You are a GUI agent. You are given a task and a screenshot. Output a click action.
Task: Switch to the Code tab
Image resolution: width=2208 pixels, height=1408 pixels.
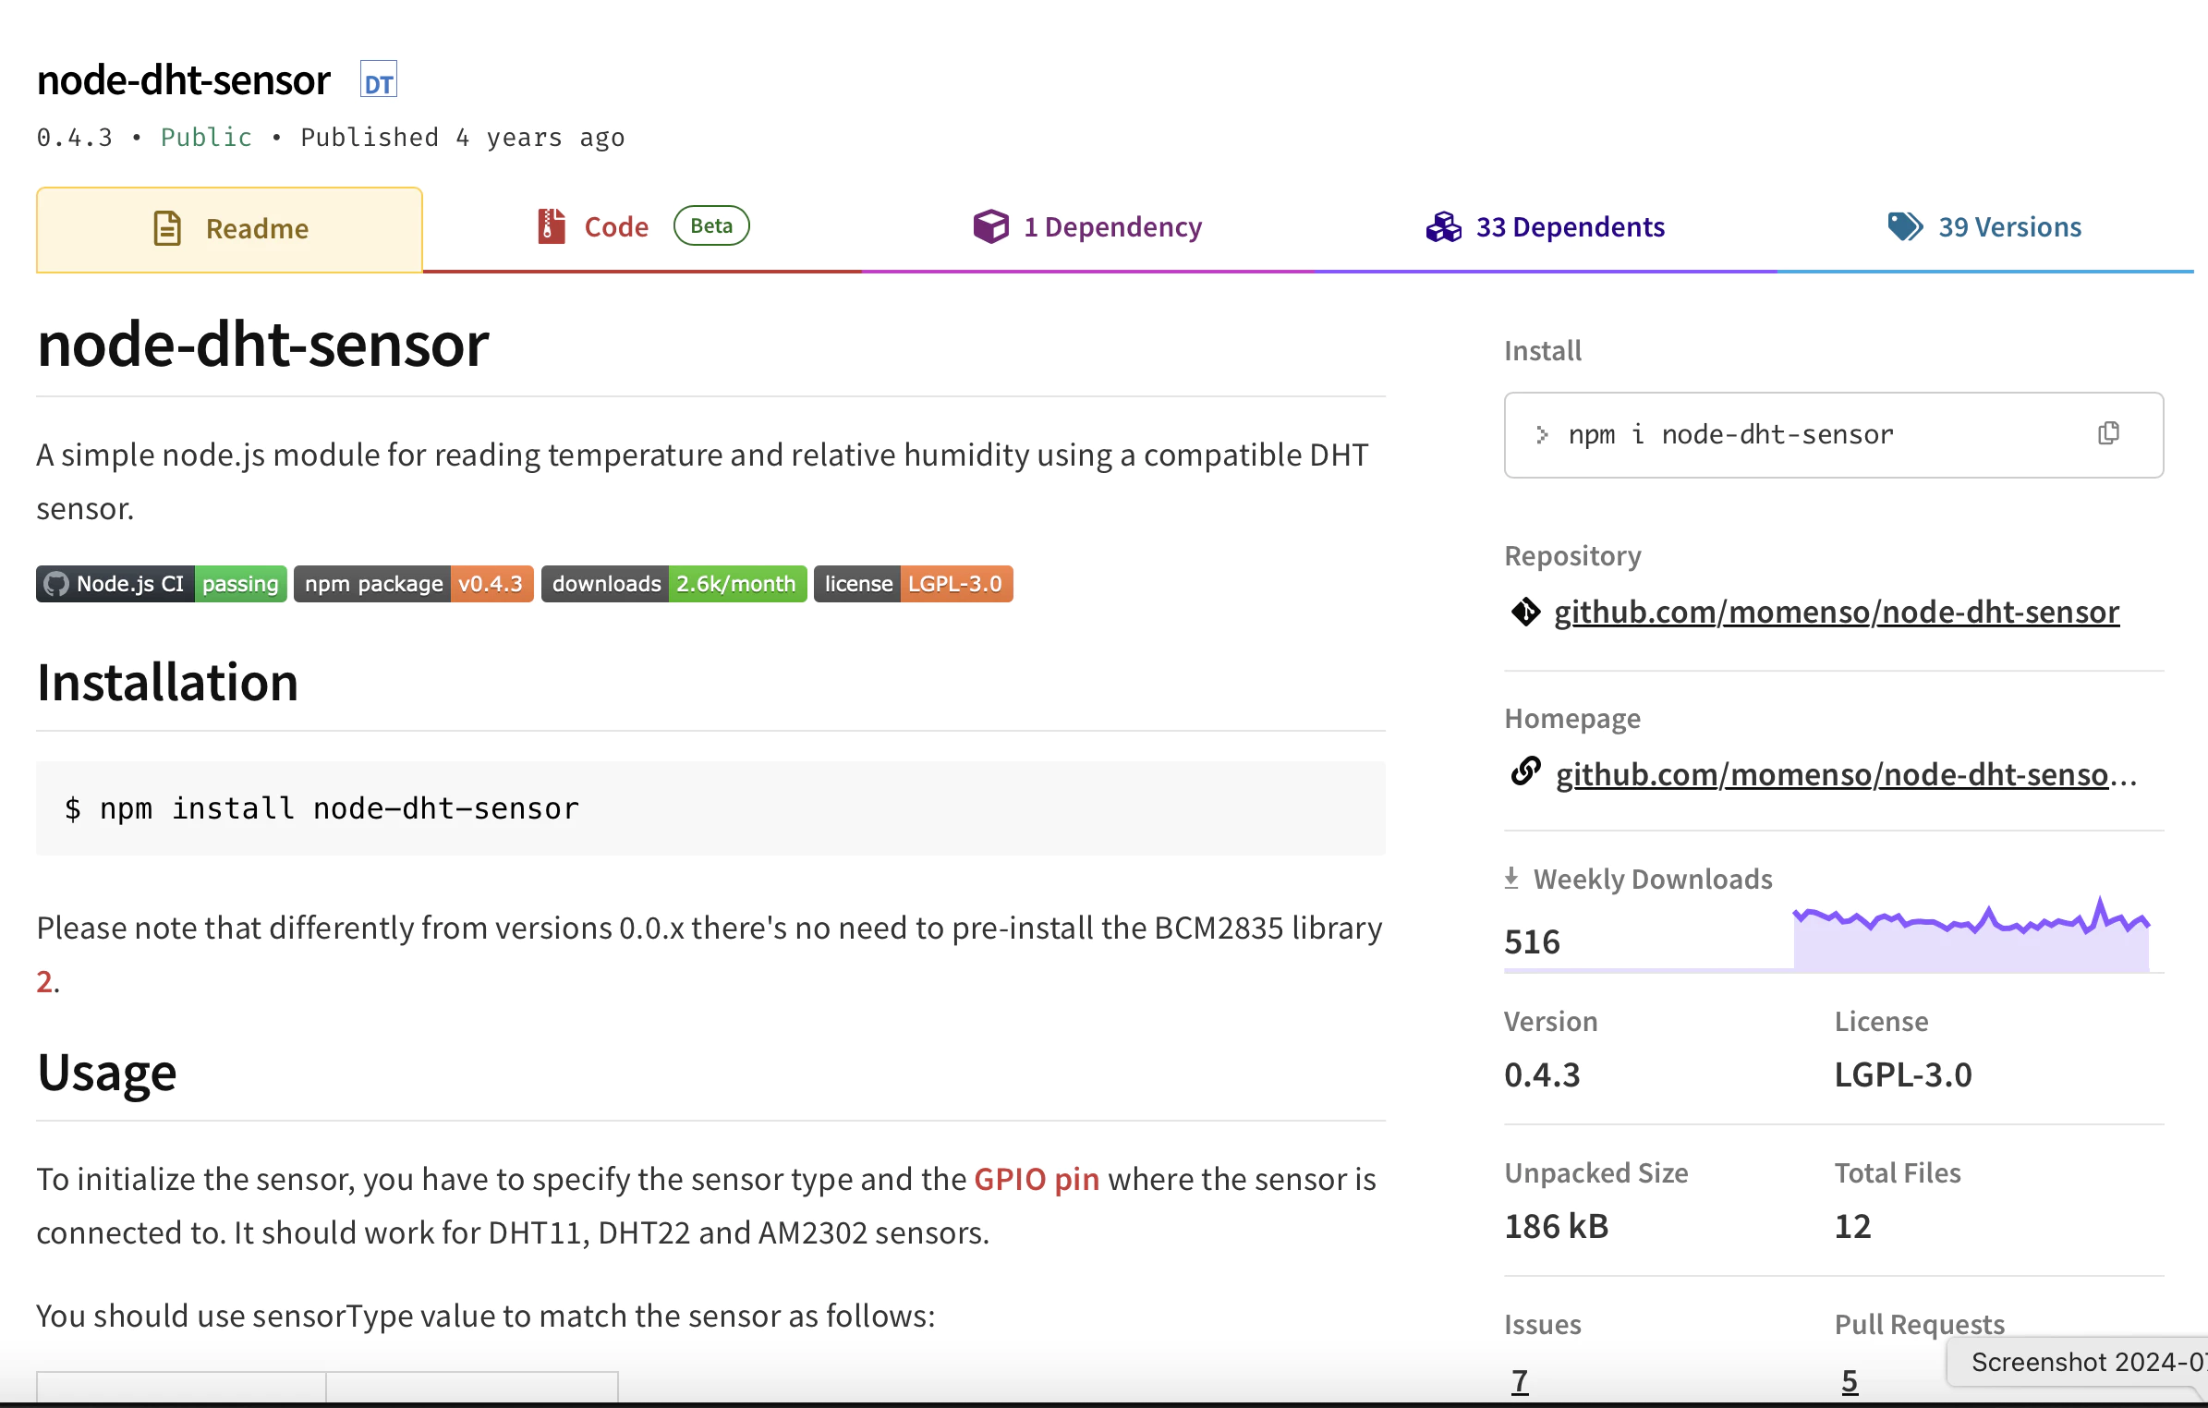642,226
